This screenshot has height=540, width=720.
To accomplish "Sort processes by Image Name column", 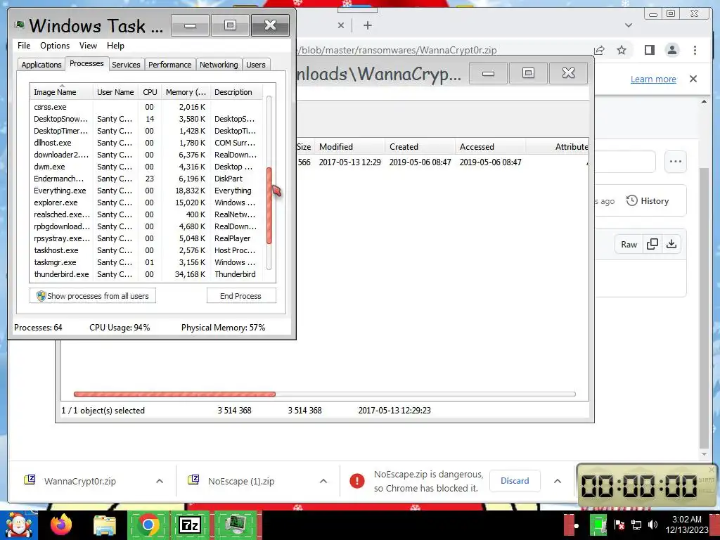I will [61, 92].
